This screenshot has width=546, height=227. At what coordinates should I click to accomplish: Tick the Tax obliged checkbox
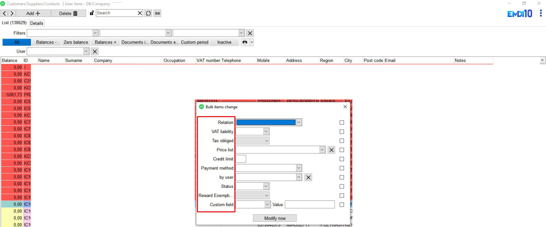point(342,141)
